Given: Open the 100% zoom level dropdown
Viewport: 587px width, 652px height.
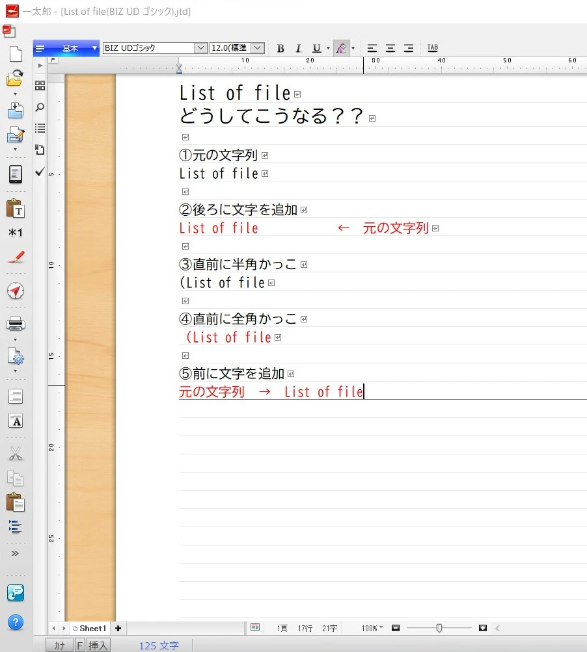Looking at the screenshot, I should 372,628.
